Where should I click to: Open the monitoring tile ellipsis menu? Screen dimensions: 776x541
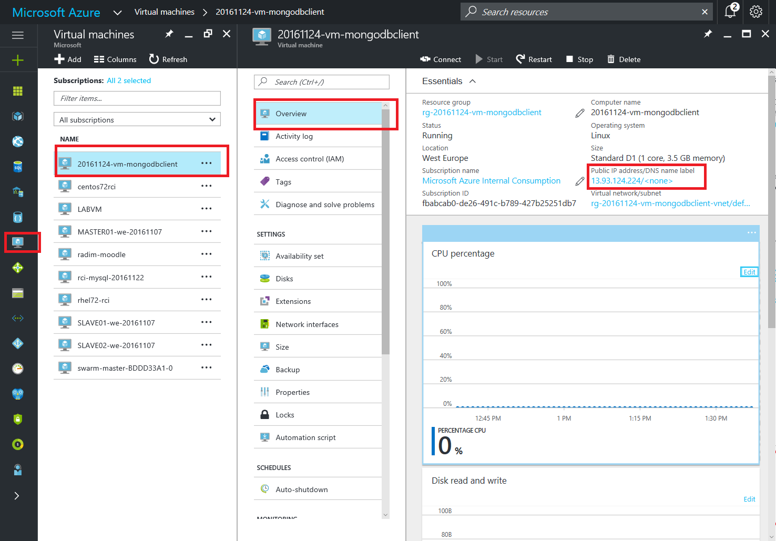[x=752, y=232]
